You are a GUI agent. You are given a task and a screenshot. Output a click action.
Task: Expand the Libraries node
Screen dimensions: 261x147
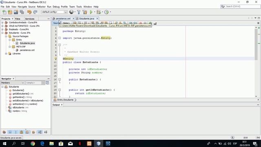[6, 53]
